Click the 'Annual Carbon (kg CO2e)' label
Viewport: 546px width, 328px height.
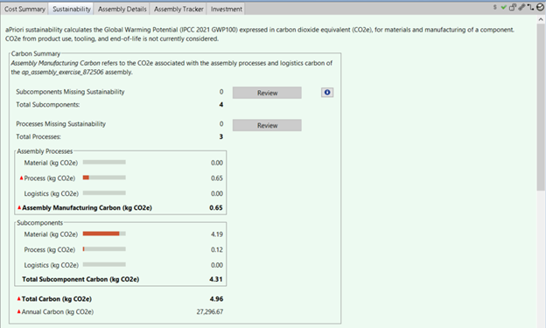click(x=58, y=311)
